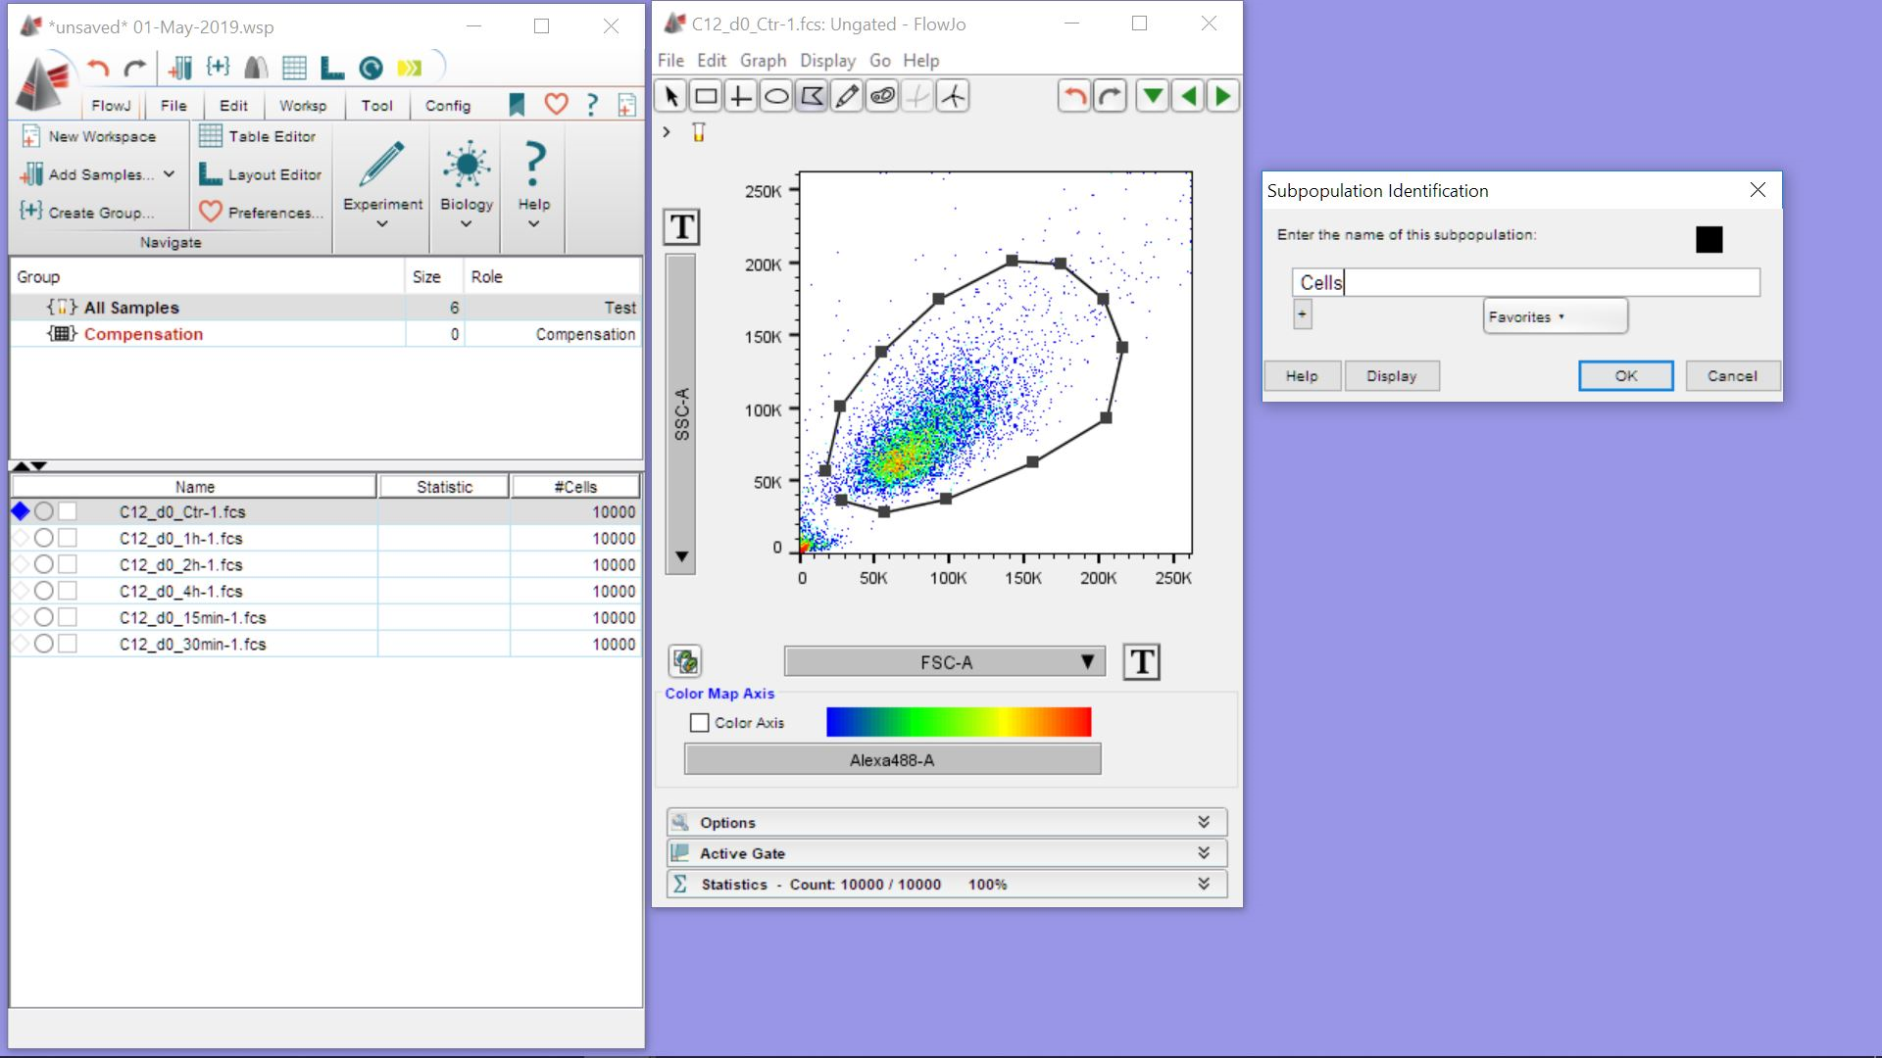This screenshot has height=1058, width=1882.
Task: Select the pencil freehand gate tool
Action: pos(847,96)
